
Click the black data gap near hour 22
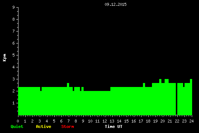point(177,99)
